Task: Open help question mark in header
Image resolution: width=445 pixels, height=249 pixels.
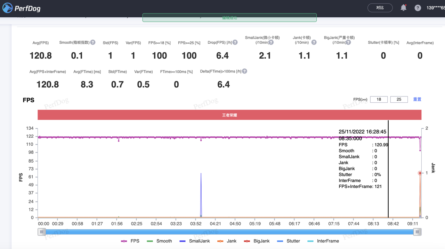Action: 418,8
